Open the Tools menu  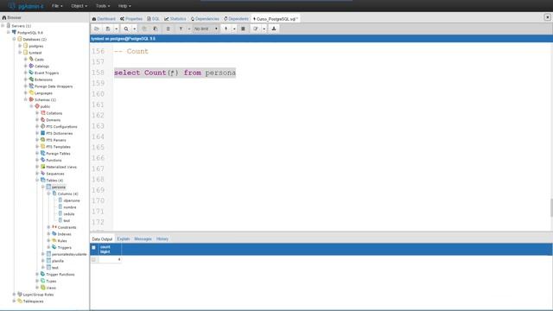tap(103, 6)
